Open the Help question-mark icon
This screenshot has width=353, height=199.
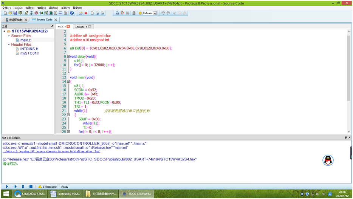[72, 13]
